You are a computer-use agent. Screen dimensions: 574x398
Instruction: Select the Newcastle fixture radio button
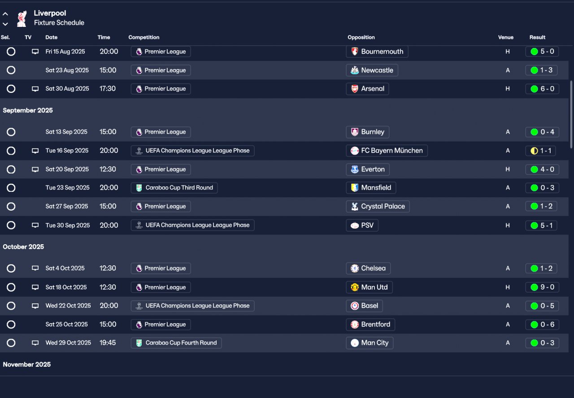11,70
